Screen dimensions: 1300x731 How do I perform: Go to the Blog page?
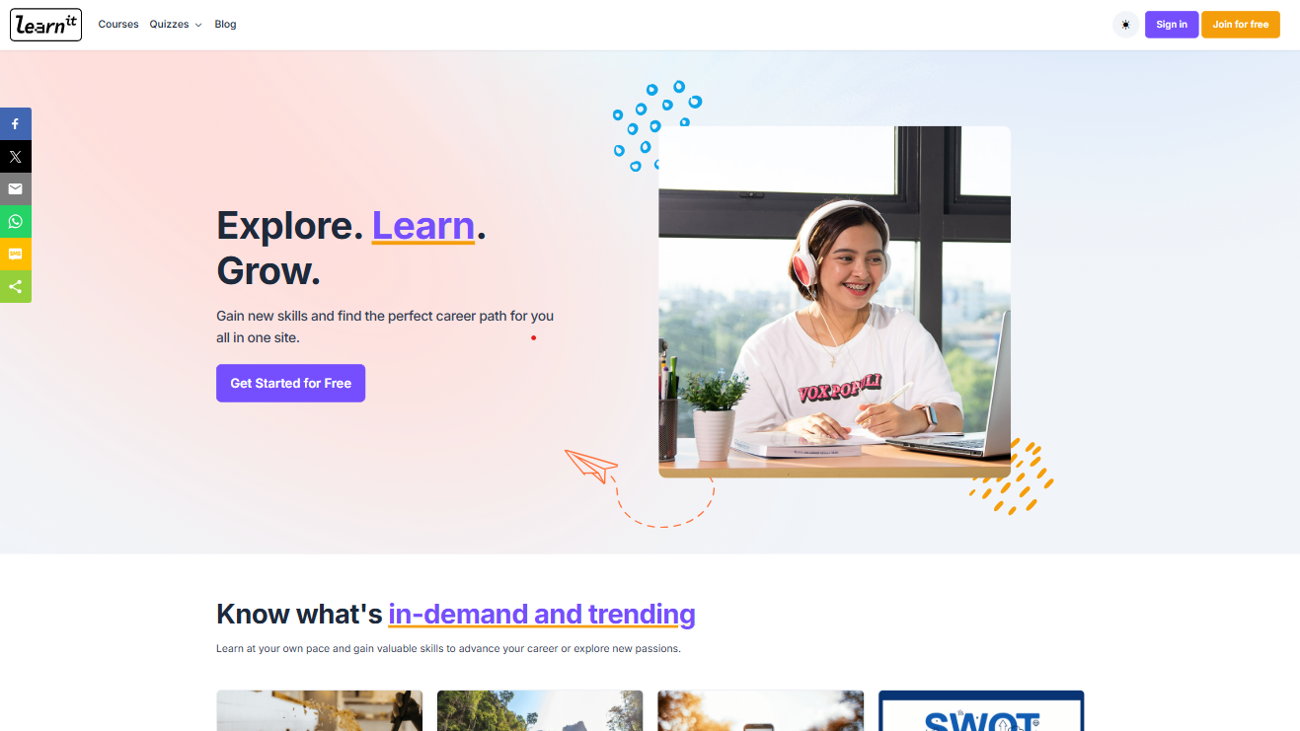point(225,25)
